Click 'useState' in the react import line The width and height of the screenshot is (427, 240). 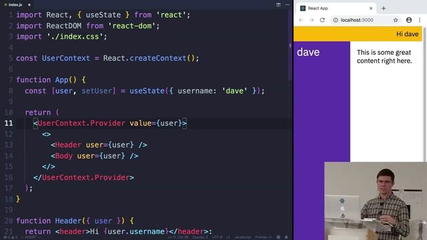(x=103, y=15)
